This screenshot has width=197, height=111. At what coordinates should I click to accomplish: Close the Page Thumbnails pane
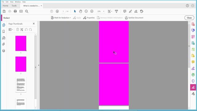[34, 23]
